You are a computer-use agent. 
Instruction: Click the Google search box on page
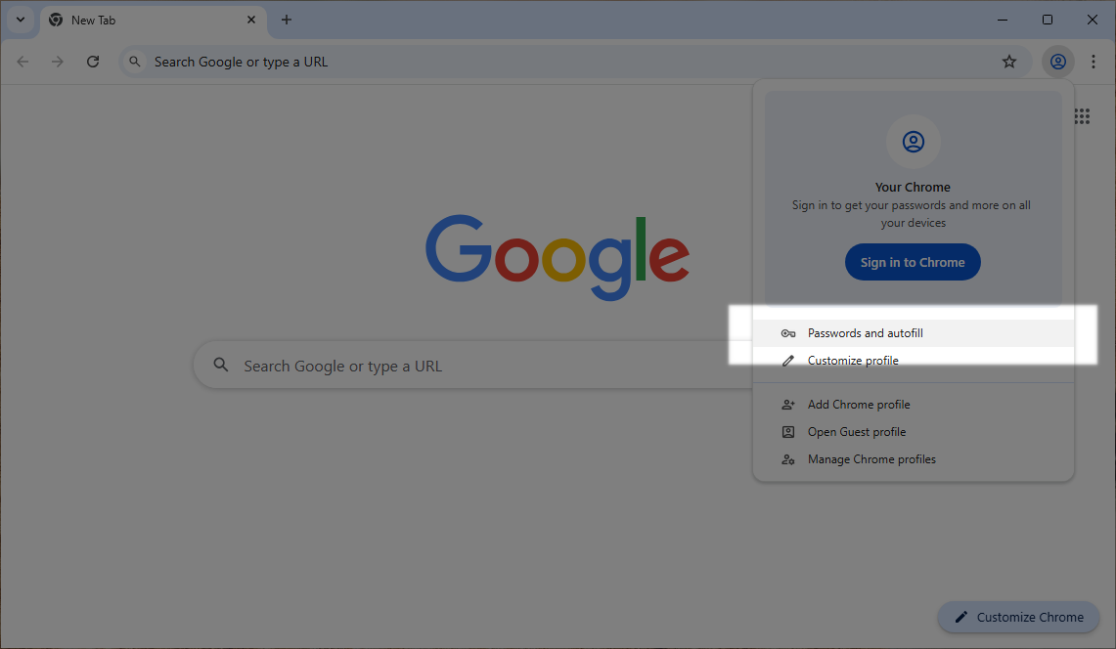473,366
